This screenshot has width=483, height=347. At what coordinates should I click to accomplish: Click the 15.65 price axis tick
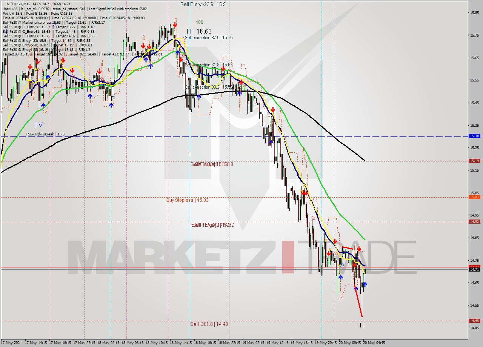(474, 58)
